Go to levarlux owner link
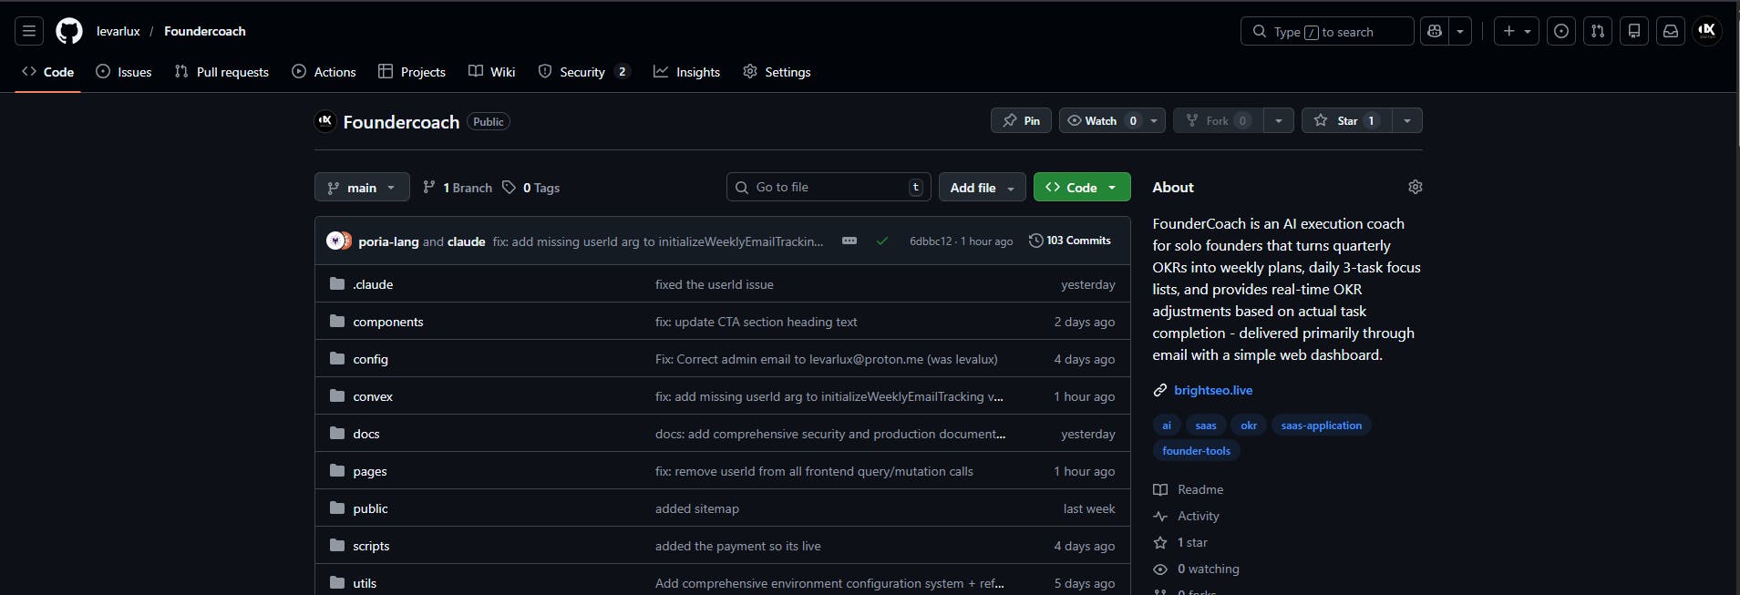This screenshot has height=595, width=1740. tap(118, 31)
